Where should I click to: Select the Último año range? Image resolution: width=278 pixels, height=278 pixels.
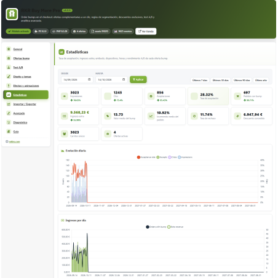[x=261, y=80]
